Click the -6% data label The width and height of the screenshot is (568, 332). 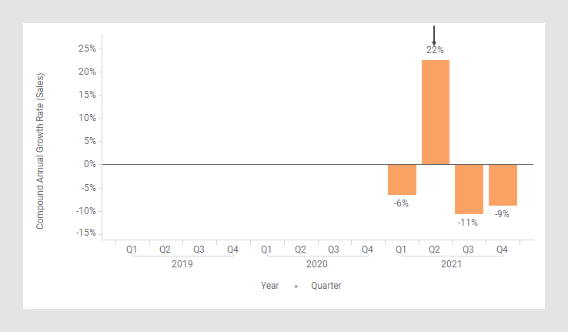[401, 203]
